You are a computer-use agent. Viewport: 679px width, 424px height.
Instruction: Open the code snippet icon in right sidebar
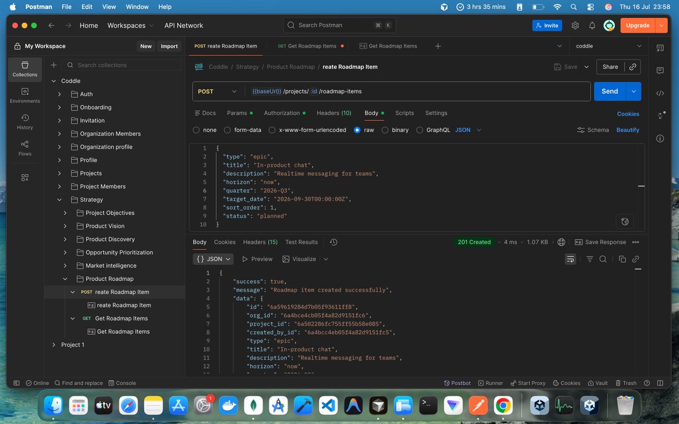[660, 93]
